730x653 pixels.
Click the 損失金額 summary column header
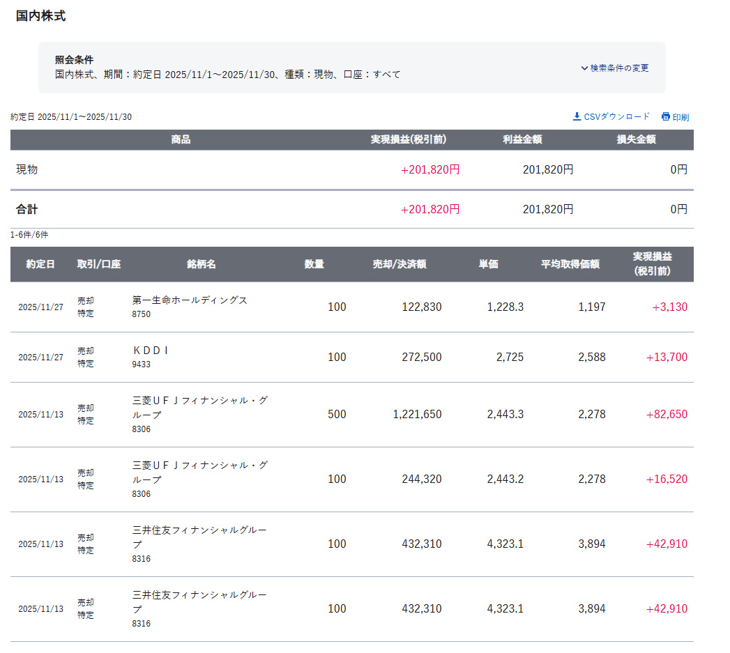(x=636, y=139)
